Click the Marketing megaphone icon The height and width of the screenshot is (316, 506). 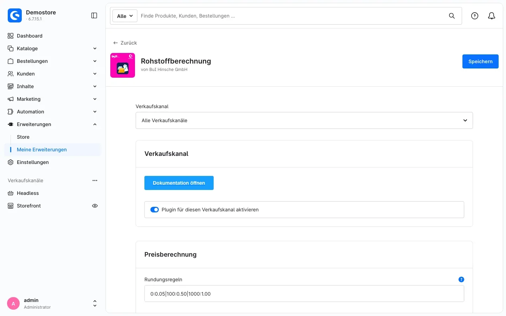coord(11,99)
